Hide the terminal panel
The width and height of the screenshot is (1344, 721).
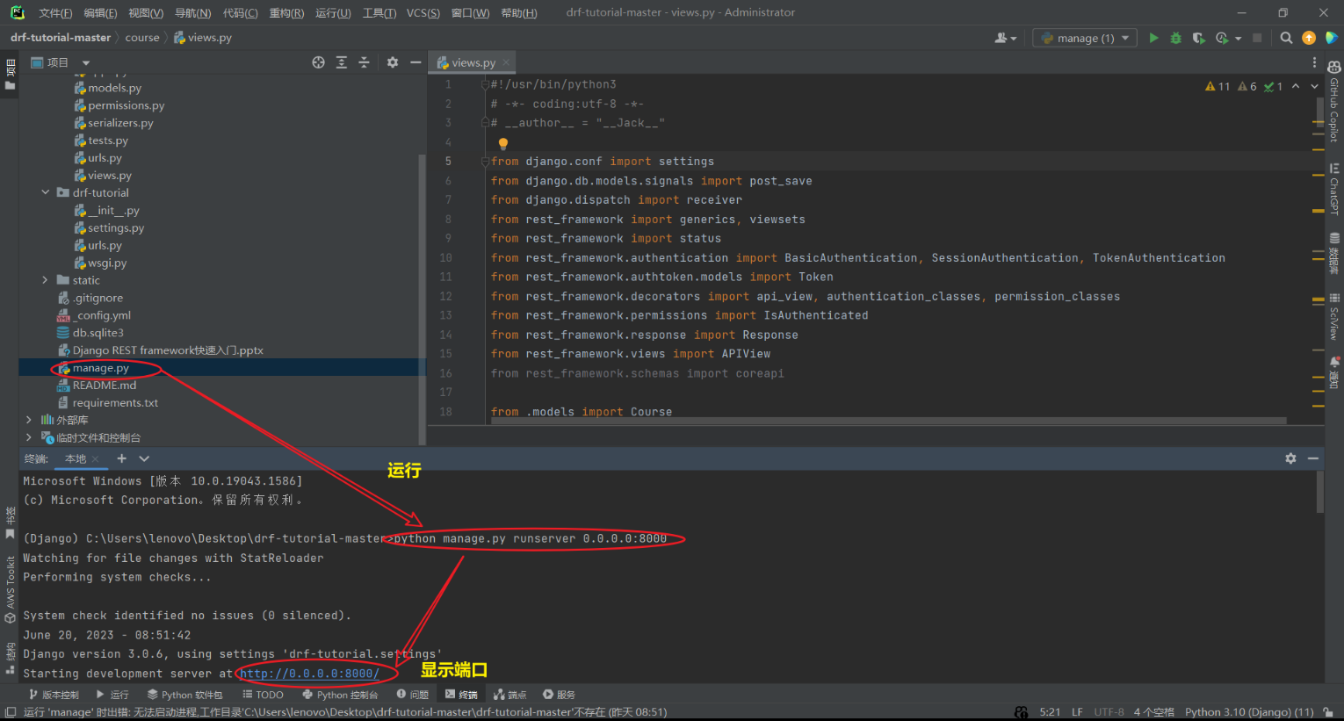click(x=1312, y=458)
